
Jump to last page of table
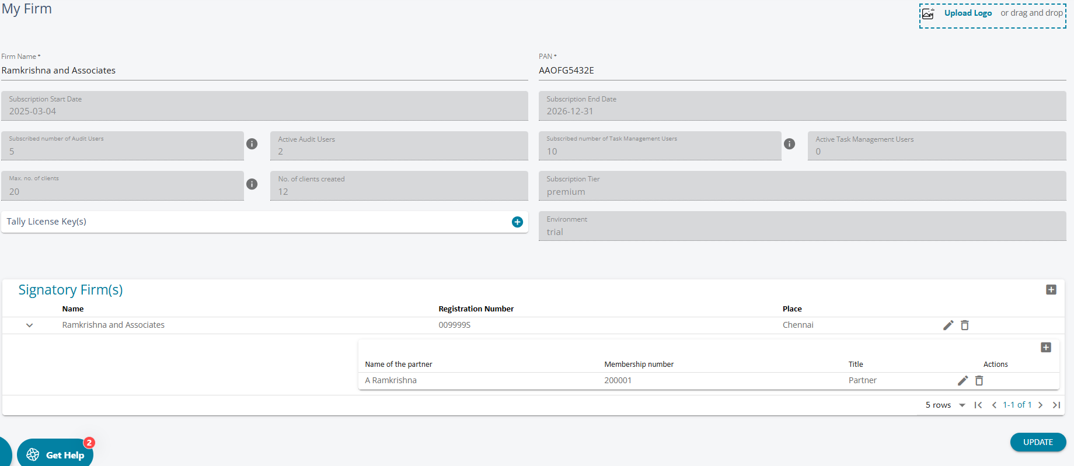(1056, 405)
